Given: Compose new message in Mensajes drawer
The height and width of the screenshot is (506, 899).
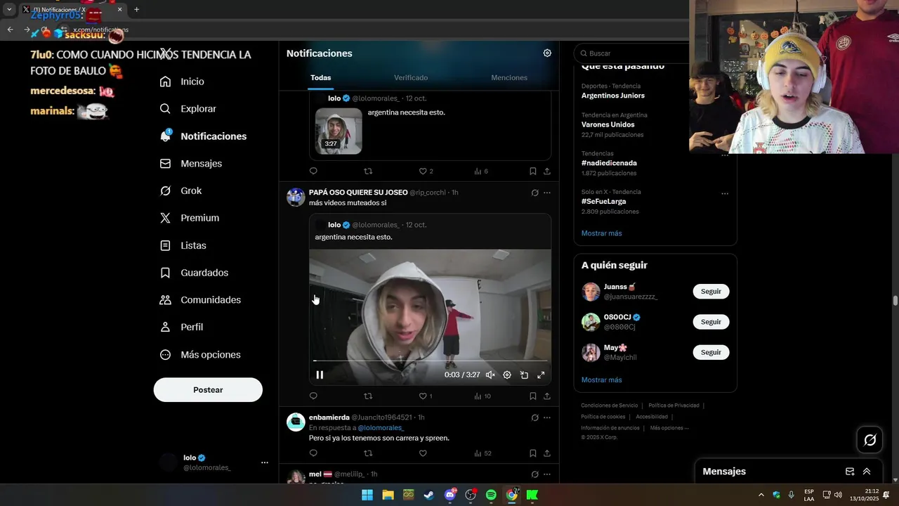Looking at the screenshot, I should pos(850,472).
